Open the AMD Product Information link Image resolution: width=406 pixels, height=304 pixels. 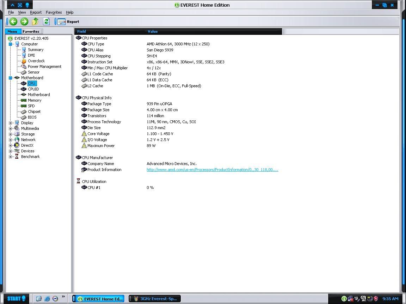(212, 170)
